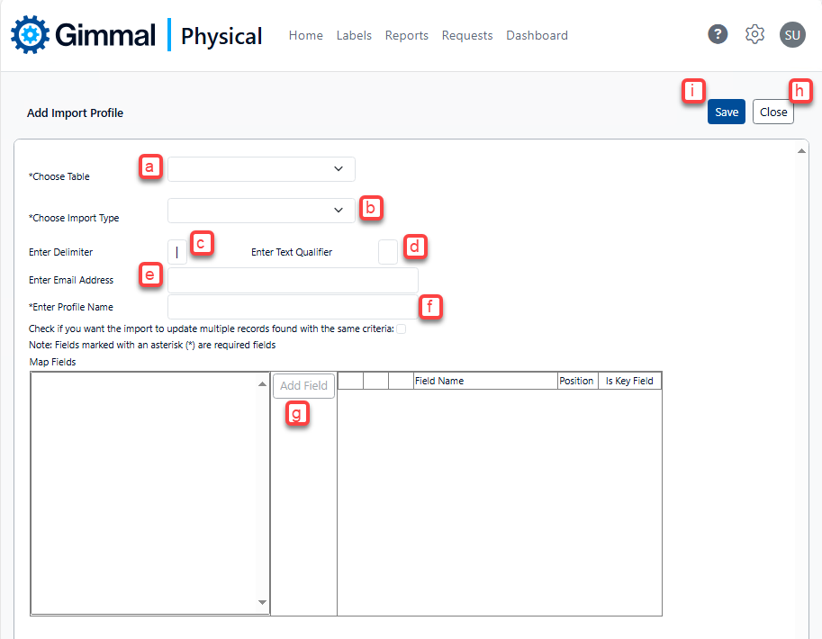Open the Reports menu
The image size is (822, 639).
tap(406, 36)
